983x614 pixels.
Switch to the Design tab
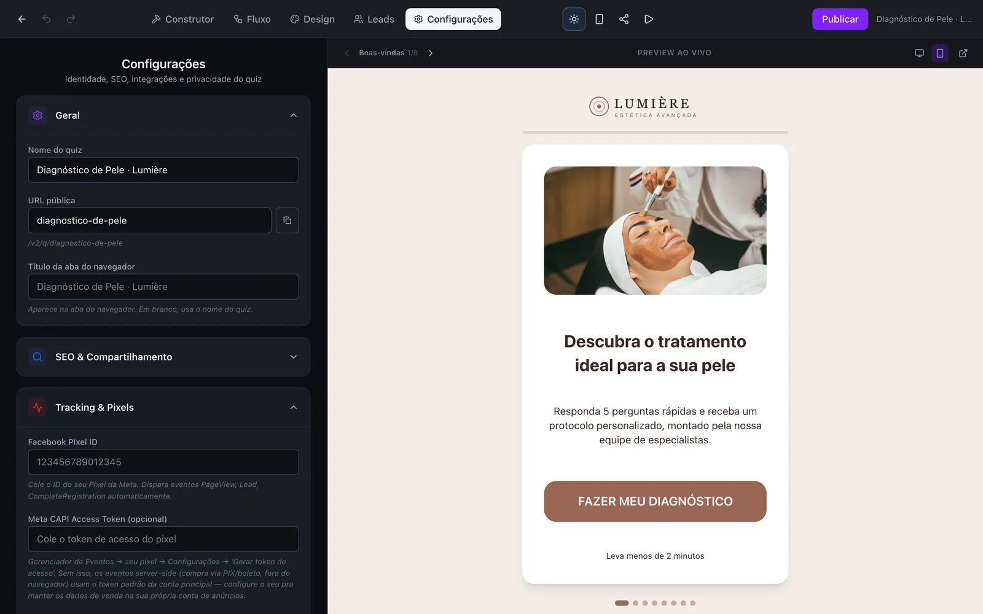pos(312,19)
